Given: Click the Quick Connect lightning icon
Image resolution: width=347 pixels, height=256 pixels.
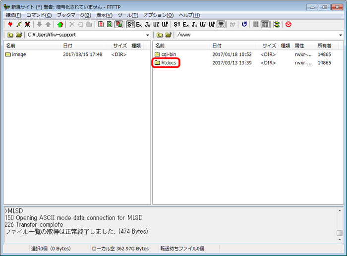Looking at the screenshot, I should tap(19, 24).
